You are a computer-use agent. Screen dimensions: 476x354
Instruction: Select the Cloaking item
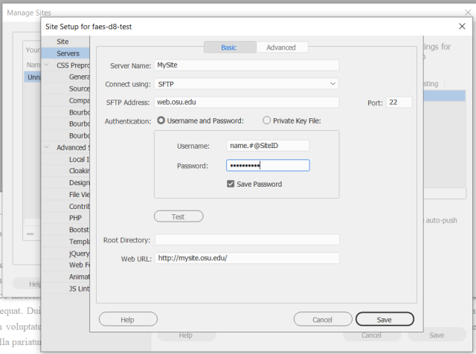point(80,171)
